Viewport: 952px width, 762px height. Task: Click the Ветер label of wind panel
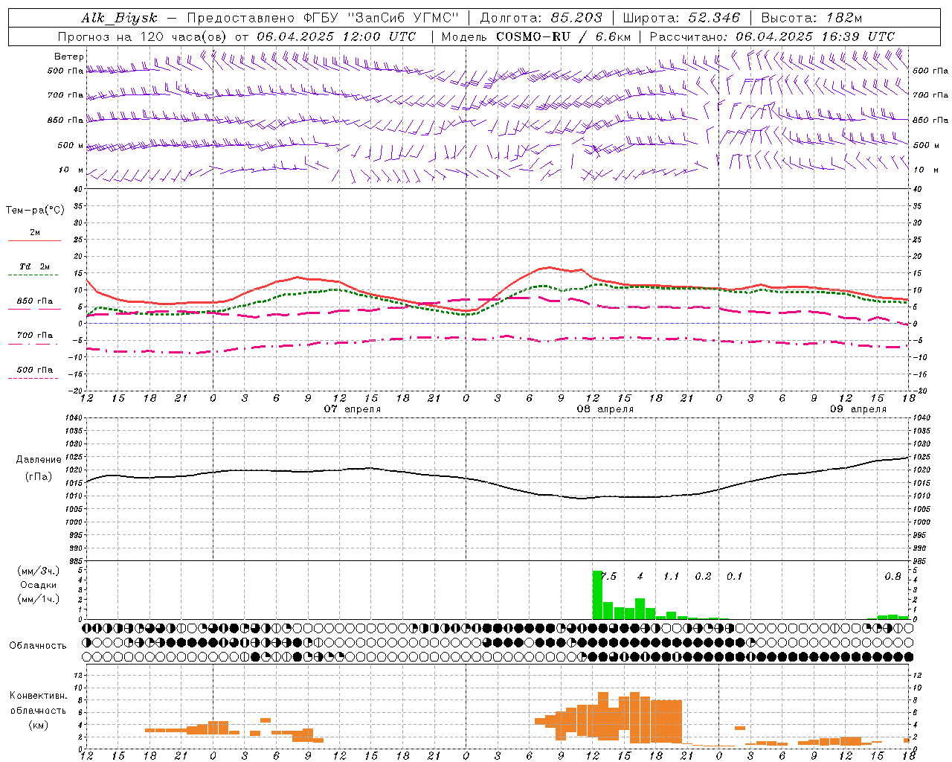click(x=68, y=57)
